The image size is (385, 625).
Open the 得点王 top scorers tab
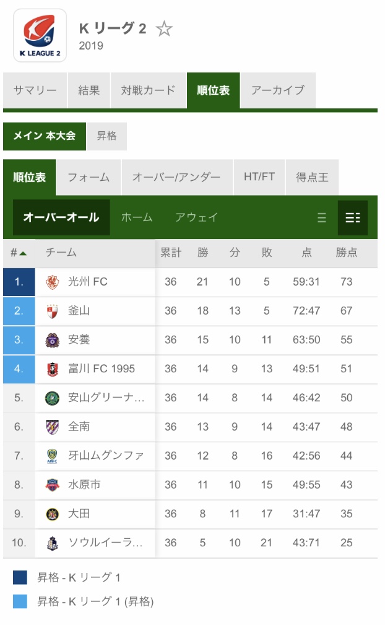(312, 177)
